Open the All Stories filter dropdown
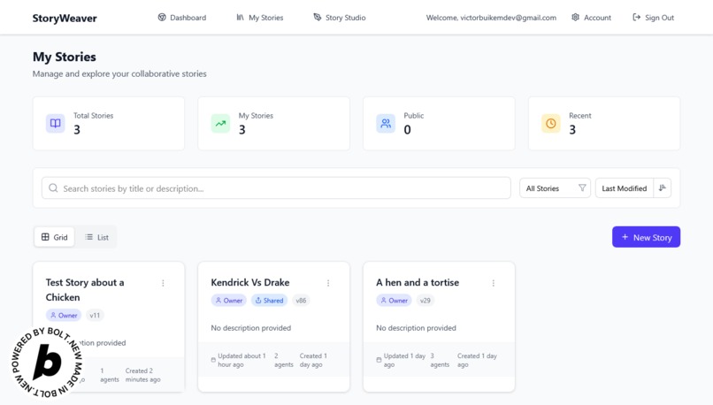Viewport: 713px width, 405px height. pyautogui.click(x=555, y=188)
